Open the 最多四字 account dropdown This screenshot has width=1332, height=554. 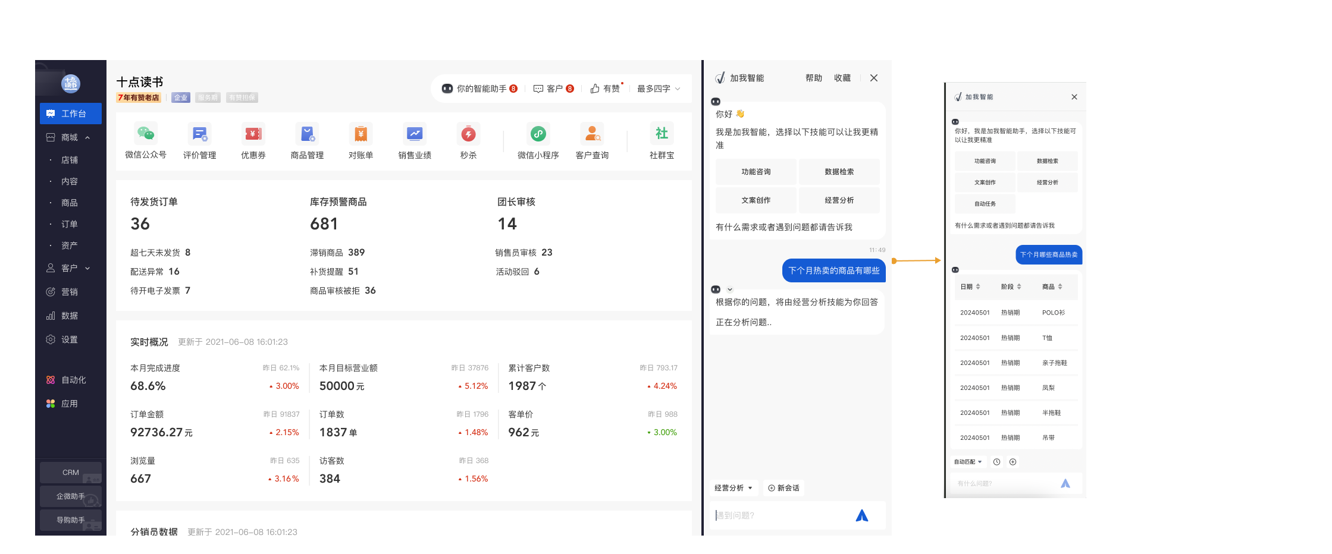(658, 89)
